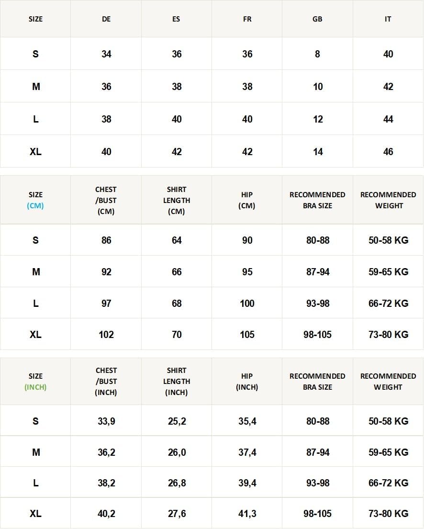Click the CHEST /BUST (INCH) header
The image size is (424, 529).
pyautogui.click(x=106, y=382)
